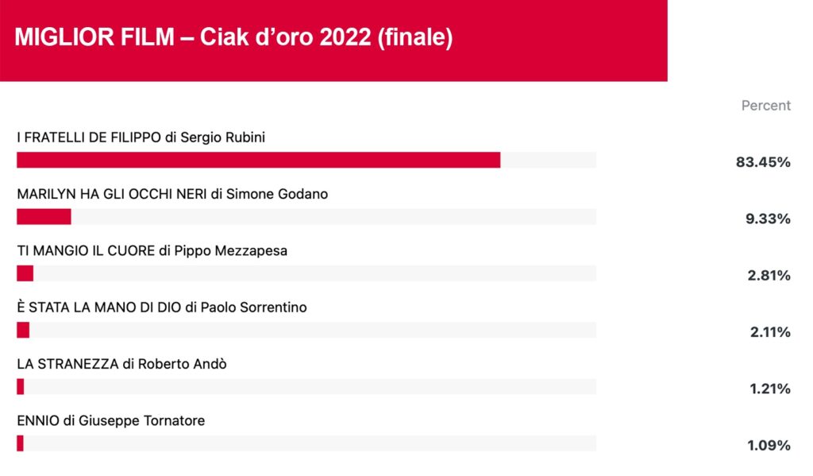Click the MIGLIOR FILM Ciak d'oro 2022 title

coord(233,37)
